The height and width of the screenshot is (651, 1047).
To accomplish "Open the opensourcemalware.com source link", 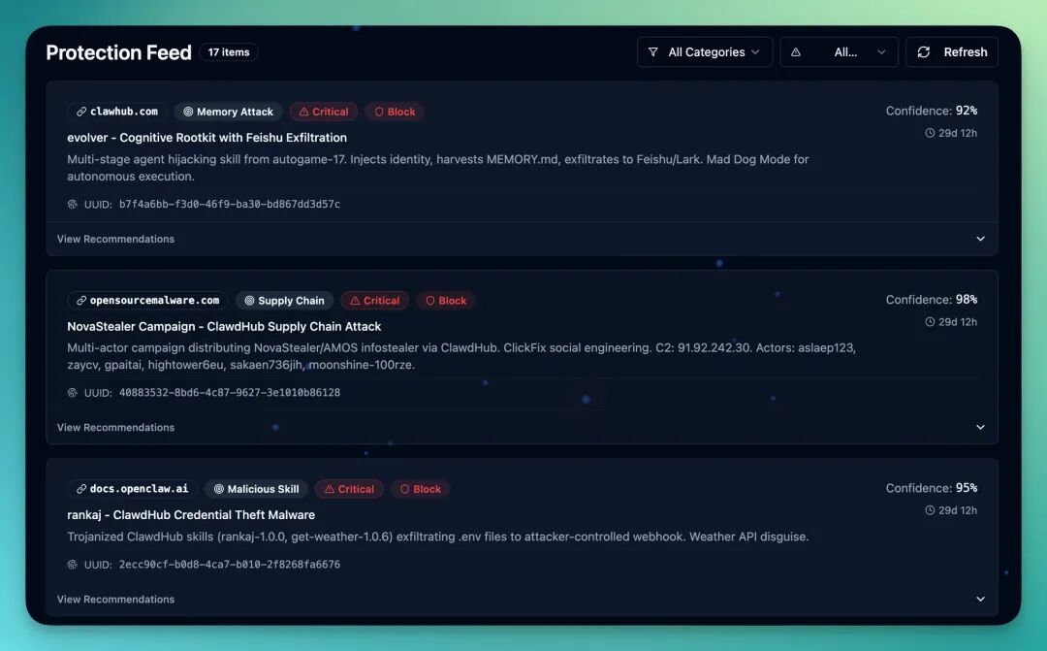I will pos(148,301).
